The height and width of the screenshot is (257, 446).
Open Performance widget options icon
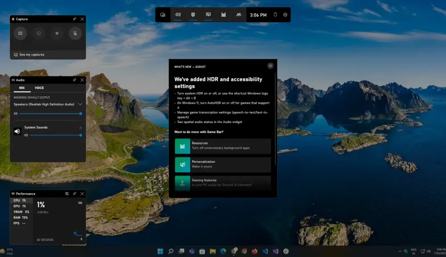point(67,194)
